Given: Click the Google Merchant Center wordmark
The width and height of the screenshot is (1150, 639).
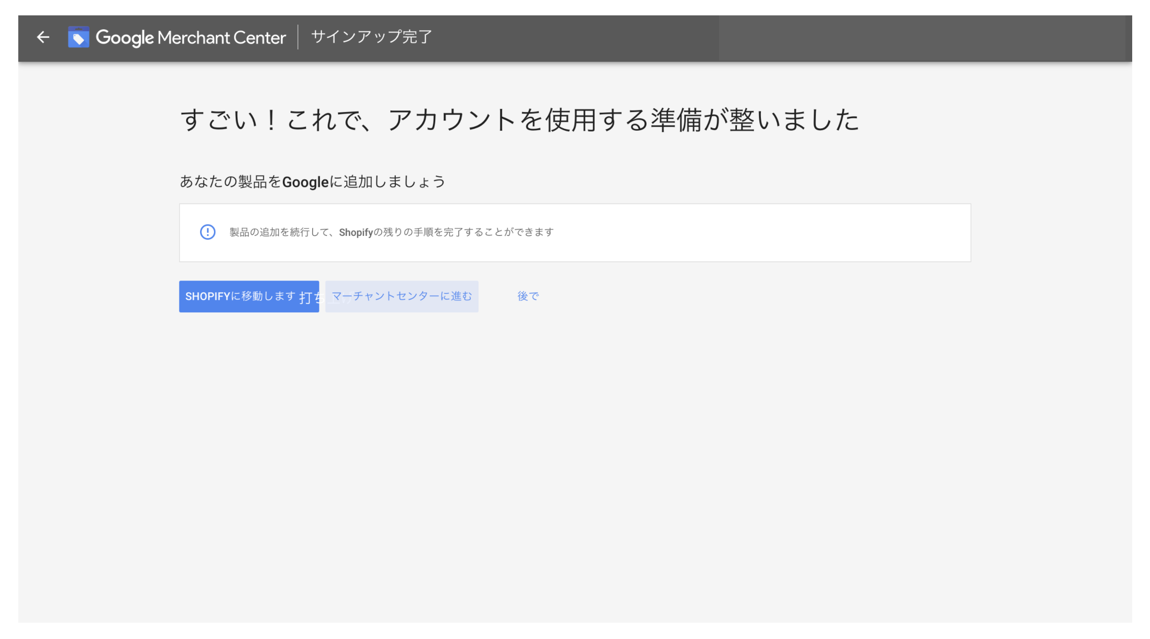Looking at the screenshot, I should (190, 37).
